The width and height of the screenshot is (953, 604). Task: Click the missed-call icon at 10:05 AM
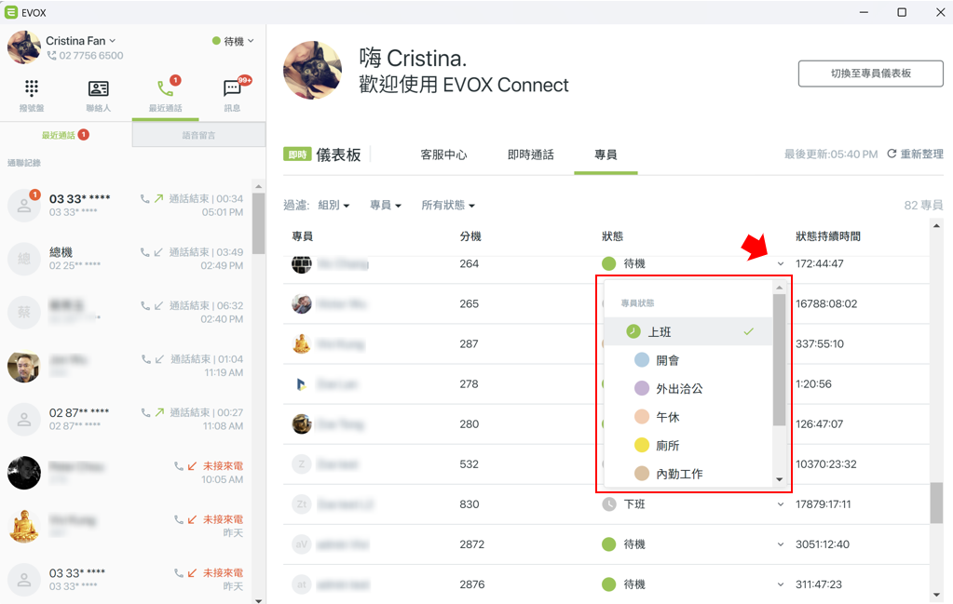point(192,466)
